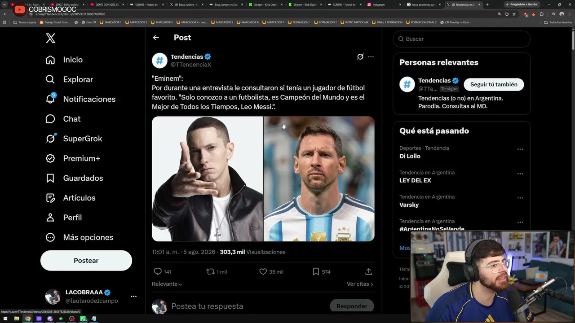
Task: Click the X logo in the sidebar
Action: tap(50, 38)
